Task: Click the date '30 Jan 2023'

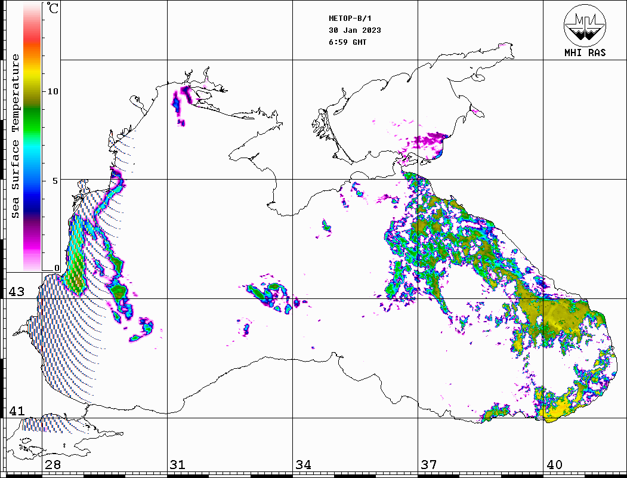Action: click(355, 30)
